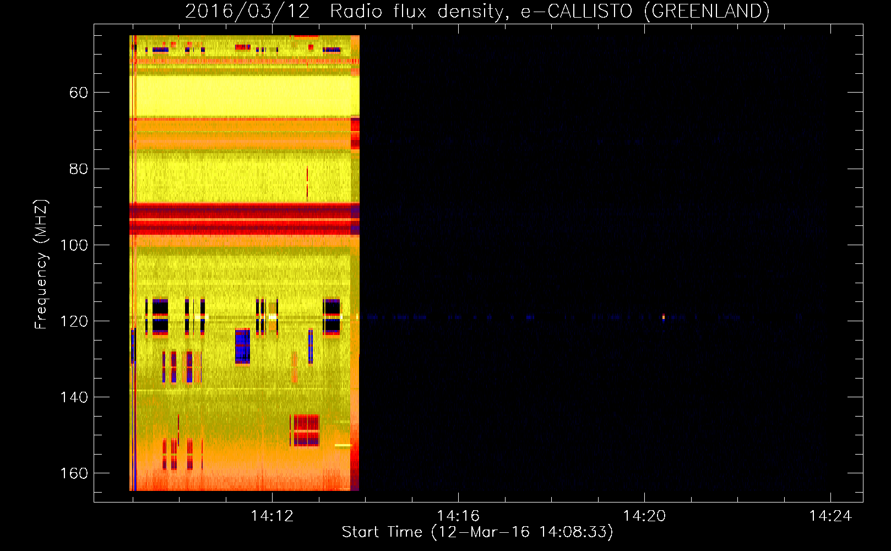
Task: Click the 14:20 time tick label
Action: click(644, 516)
